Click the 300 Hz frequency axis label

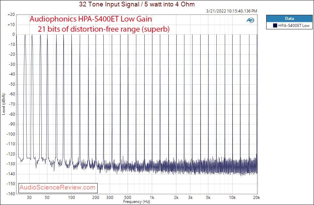click(x=110, y=197)
